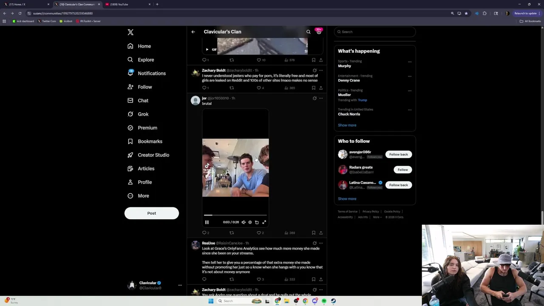
Task: Open the Windows Start menu
Action: click(x=211, y=301)
